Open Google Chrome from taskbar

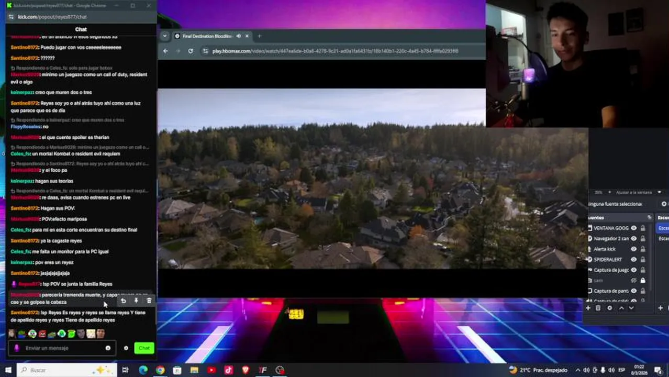(160, 370)
